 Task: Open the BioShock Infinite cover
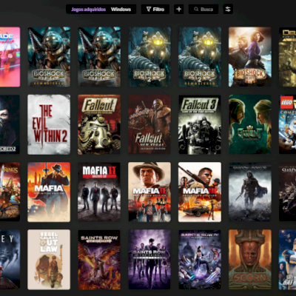pyautogui.click(x=250, y=57)
